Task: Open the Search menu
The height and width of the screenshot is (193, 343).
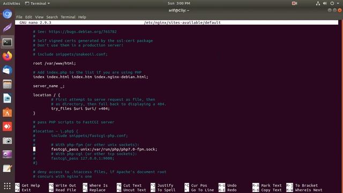Action: tap(52, 17)
